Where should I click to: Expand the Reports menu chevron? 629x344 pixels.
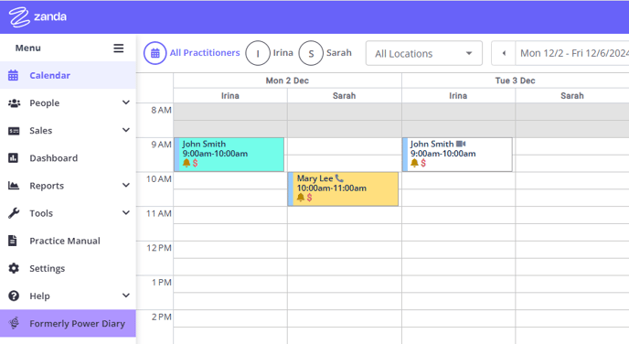click(x=126, y=186)
